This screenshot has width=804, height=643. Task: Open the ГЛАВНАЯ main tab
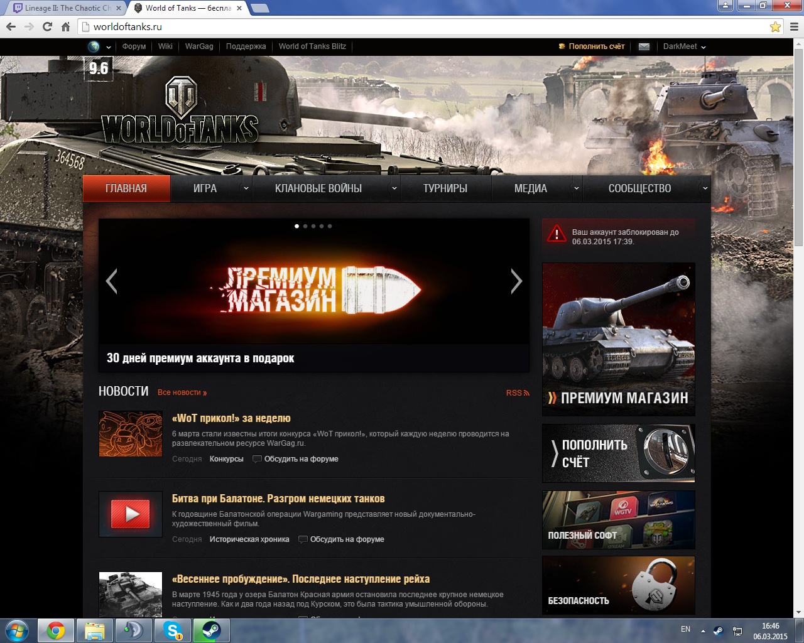coord(126,188)
